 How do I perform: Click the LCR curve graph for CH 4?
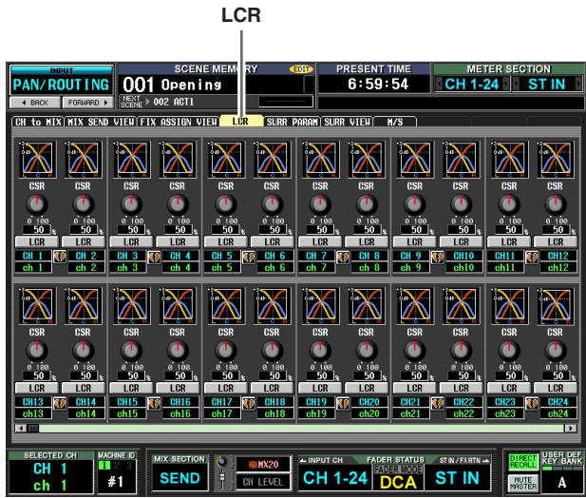click(x=178, y=160)
